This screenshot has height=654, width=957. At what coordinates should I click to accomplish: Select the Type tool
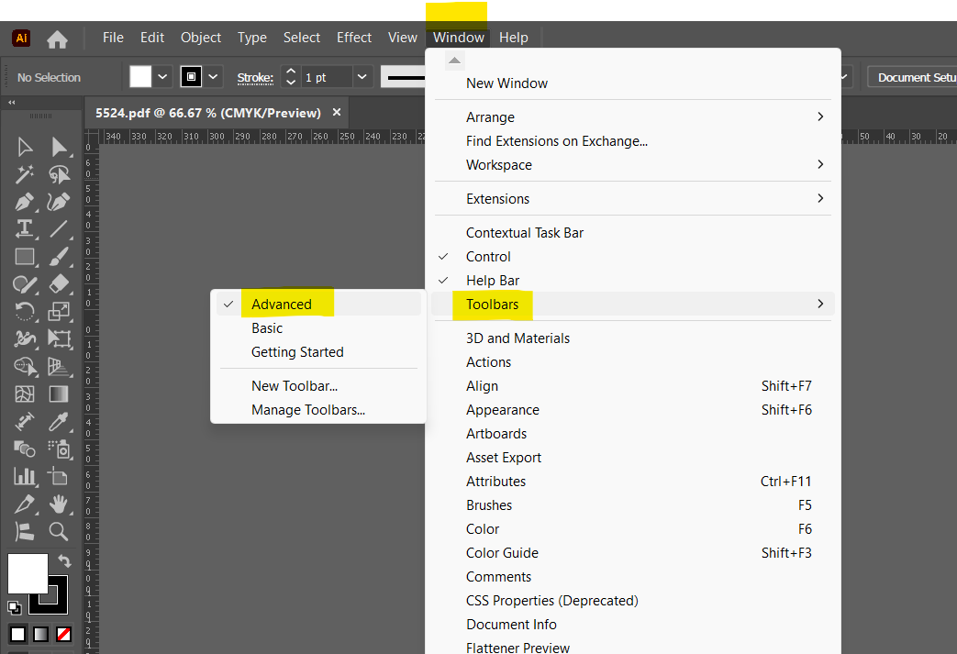click(25, 229)
